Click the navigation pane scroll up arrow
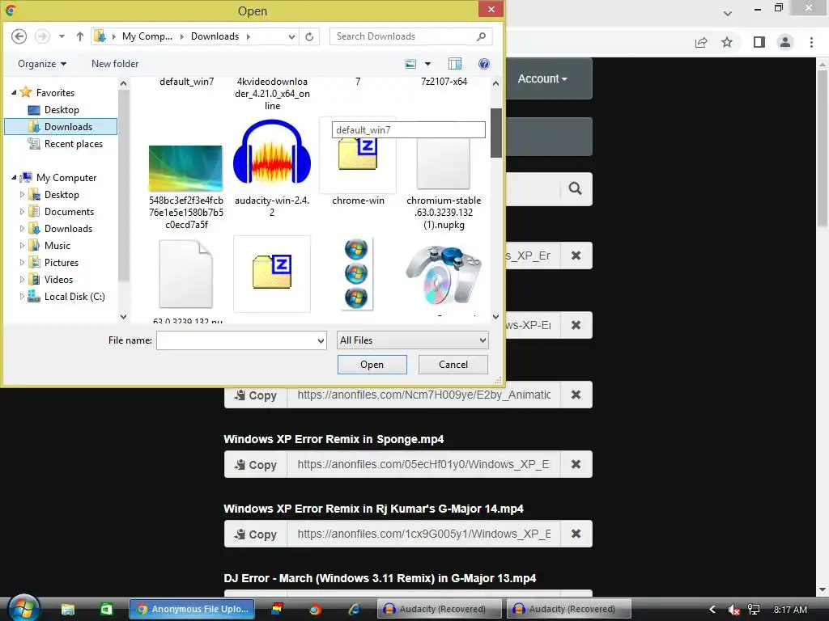Image resolution: width=829 pixels, height=621 pixels. (123, 83)
